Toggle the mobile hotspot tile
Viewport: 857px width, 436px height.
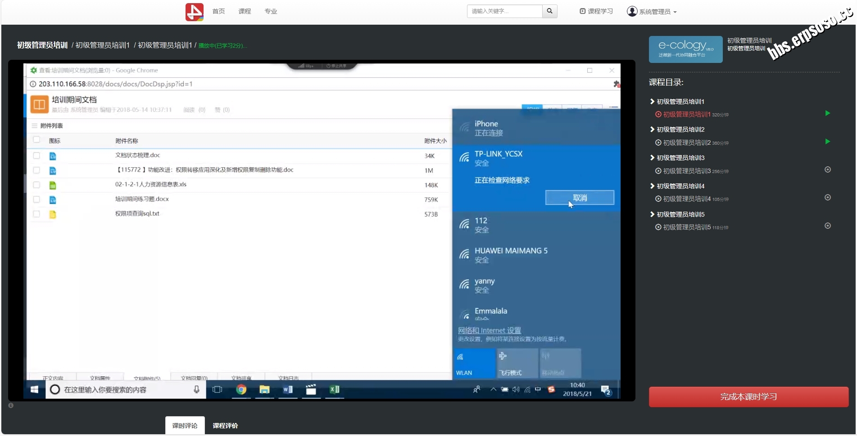[560, 363]
